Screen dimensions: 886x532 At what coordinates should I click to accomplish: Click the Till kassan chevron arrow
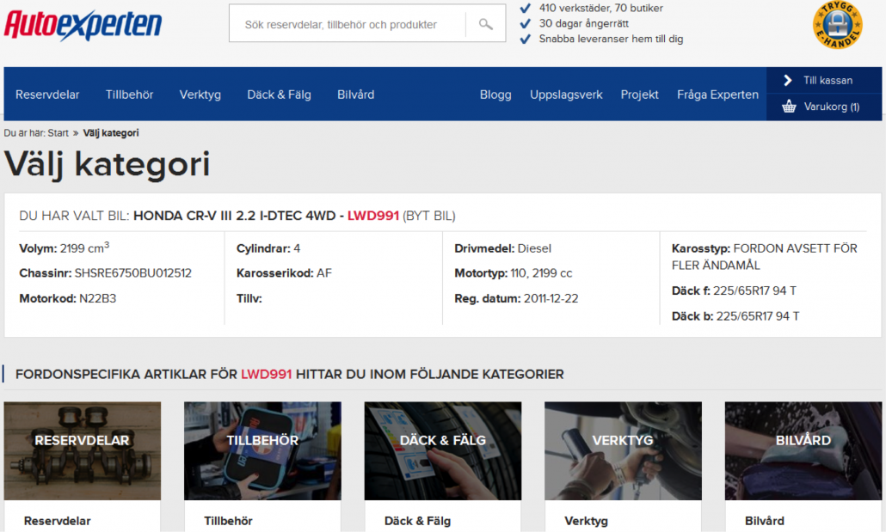point(788,80)
